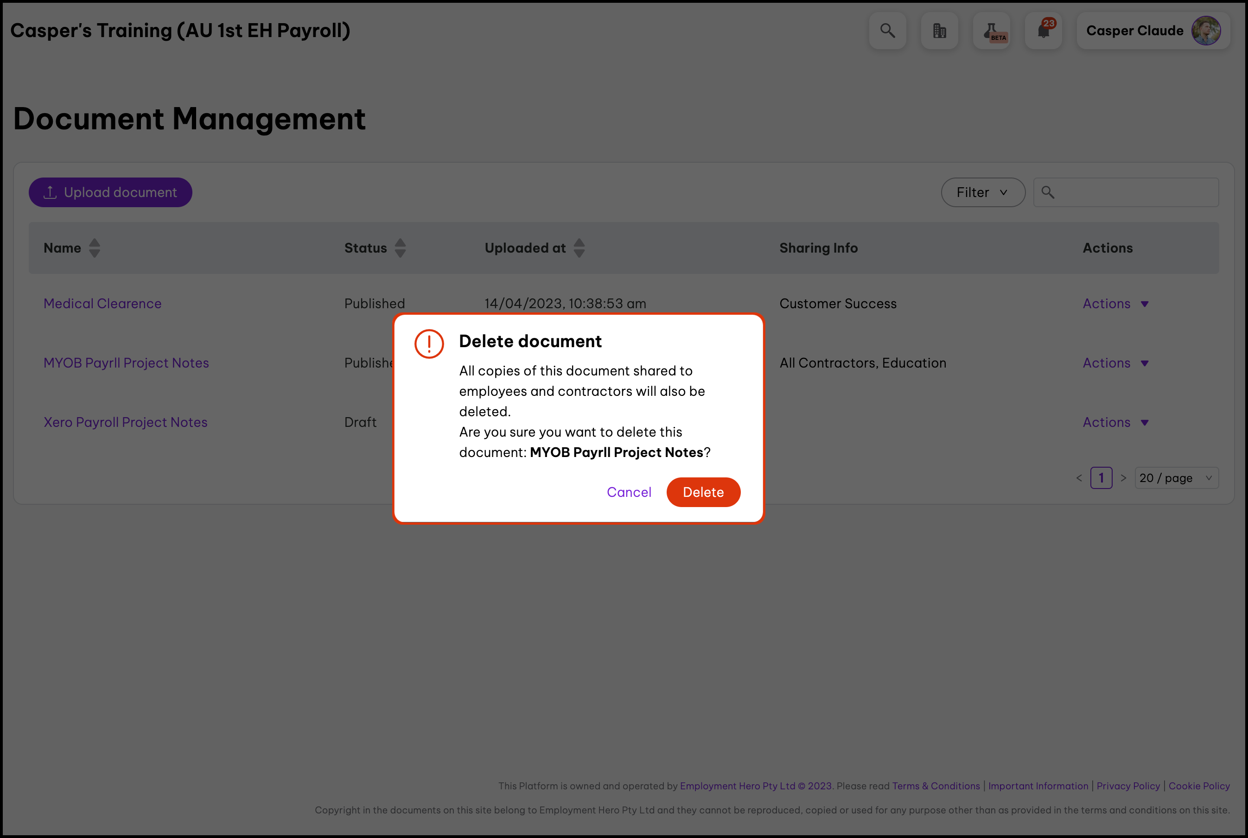Cancel the delete document dialog
This screenshot has height=838, width=1248.
click(x=629, y=492)
